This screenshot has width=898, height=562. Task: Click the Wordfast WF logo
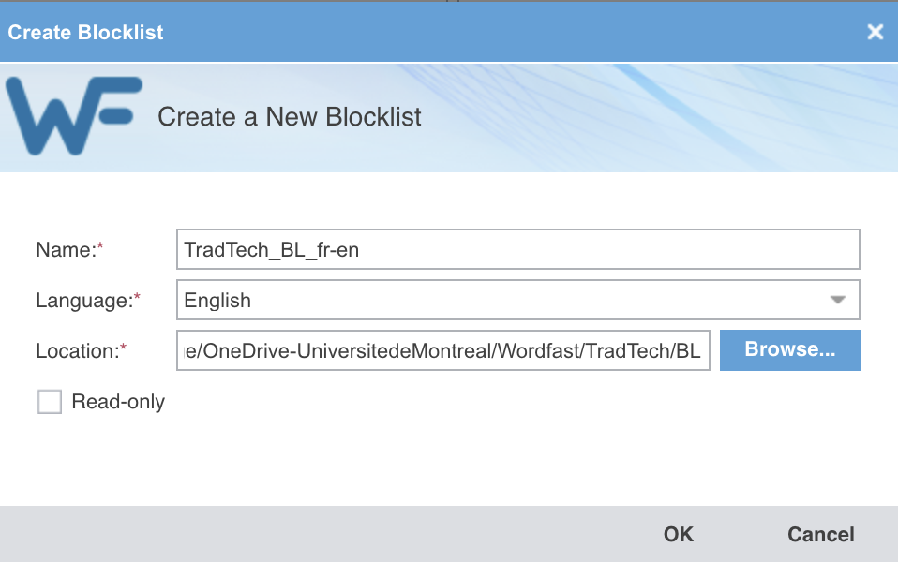click(73, 116)
